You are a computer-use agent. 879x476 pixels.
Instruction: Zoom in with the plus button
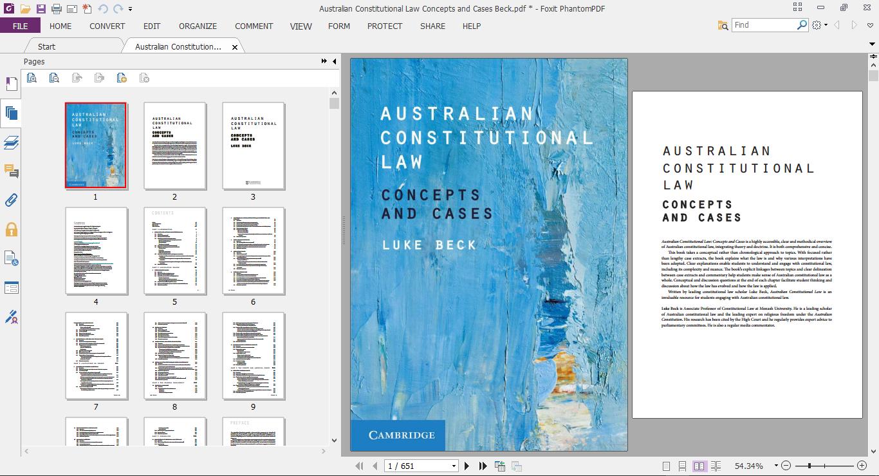(862, 466)
